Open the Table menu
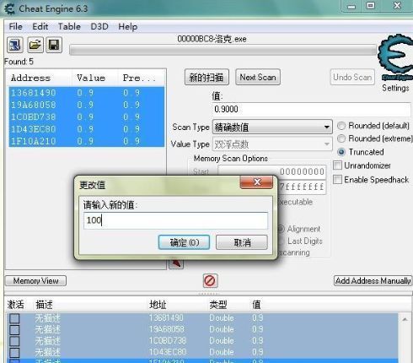Screen dimensions: 413x363 coord(69,27)
